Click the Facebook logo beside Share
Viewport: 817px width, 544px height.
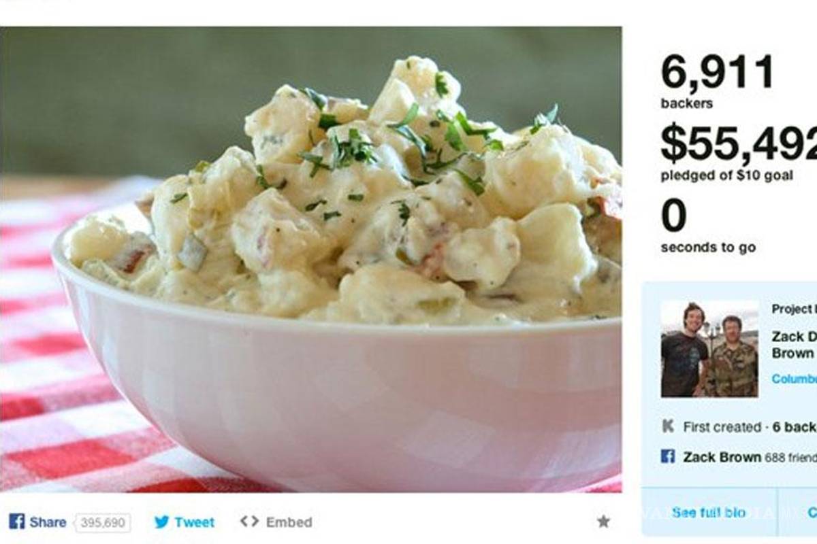[17, 522]
